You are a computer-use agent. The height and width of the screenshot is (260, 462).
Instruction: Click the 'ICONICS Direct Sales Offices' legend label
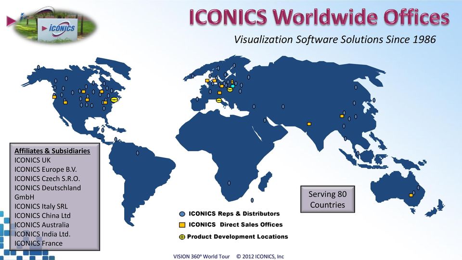tap(236, 225)
